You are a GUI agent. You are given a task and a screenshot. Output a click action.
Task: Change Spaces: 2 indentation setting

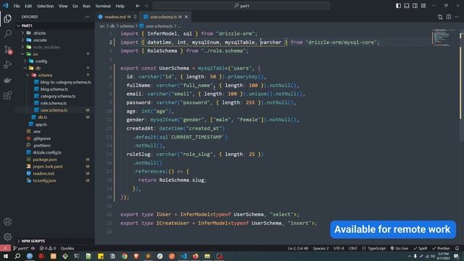point(320,248)
